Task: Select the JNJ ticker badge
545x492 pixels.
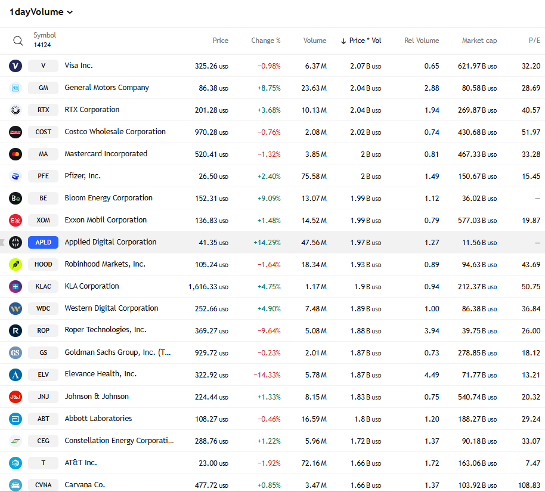Action: (43, 397)
